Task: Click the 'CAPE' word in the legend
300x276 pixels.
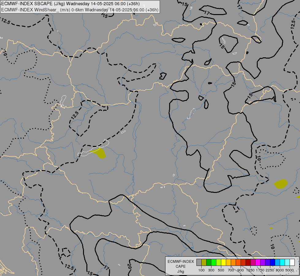Action: [180, 266]
